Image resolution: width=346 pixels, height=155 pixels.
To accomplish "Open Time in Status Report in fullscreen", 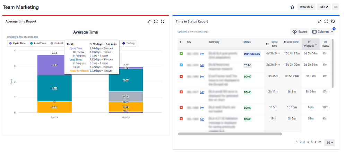I will point(326,21).
